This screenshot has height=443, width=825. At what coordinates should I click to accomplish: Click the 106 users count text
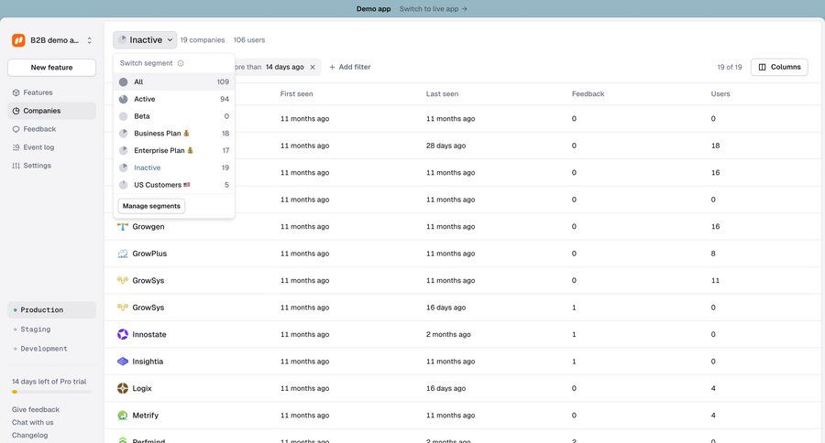(x=248, y=40)
